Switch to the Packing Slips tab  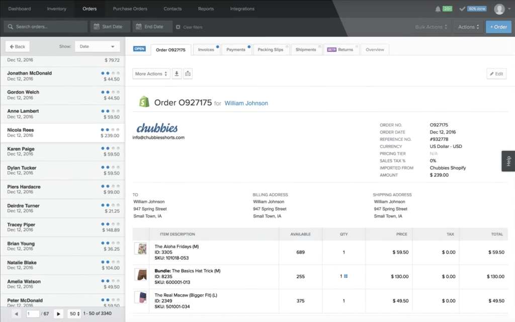tap(271, 50)
